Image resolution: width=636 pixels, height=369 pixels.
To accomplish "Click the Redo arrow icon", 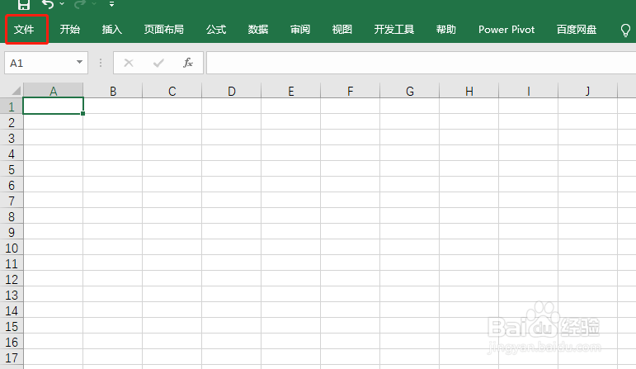I will (80, 4).
